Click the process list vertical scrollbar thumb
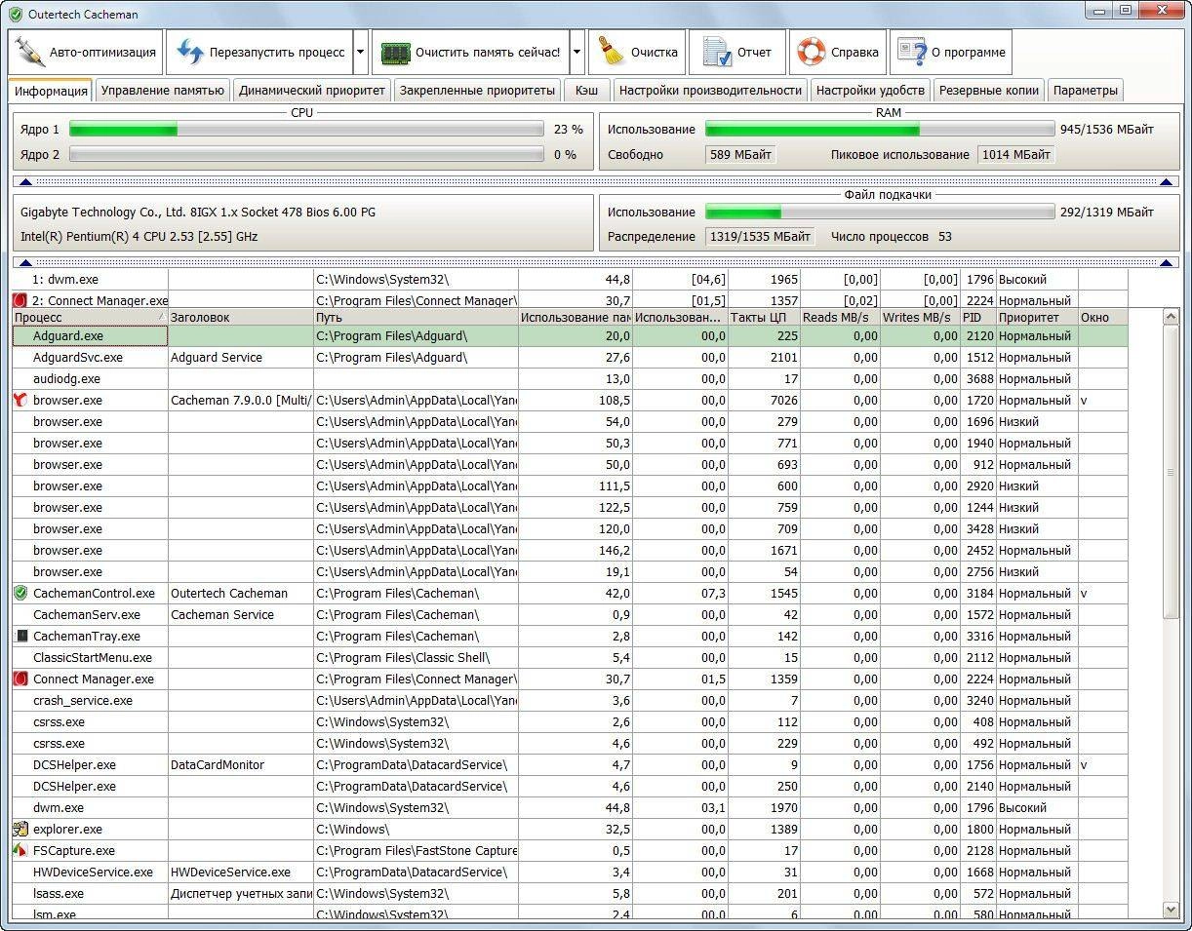 (x=1172, y=472)
